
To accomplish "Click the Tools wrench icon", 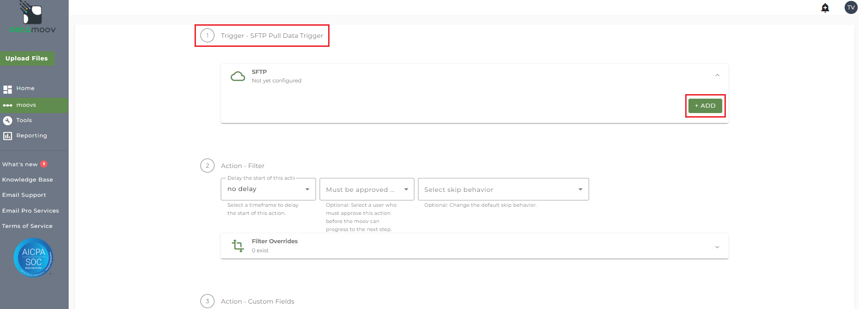I will pyautogui.click(x=8, y=120).
